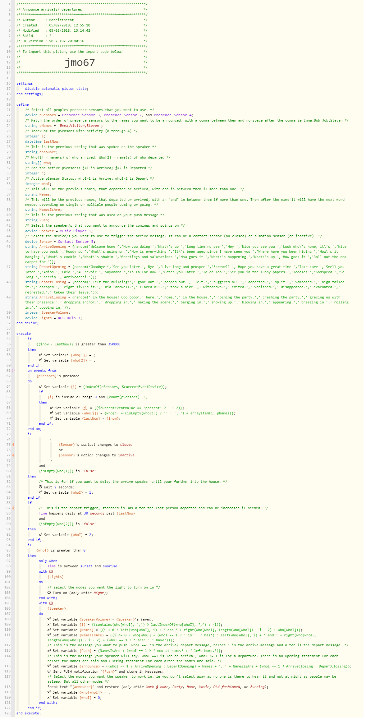This screenshot has height=720, width=366.
Task: Select the import code jmo67
Action: tap(80, 62)
